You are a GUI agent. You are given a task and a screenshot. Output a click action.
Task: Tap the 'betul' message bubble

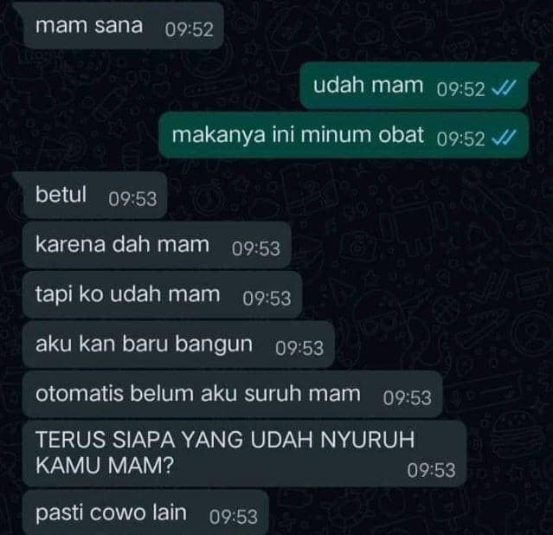94,195
